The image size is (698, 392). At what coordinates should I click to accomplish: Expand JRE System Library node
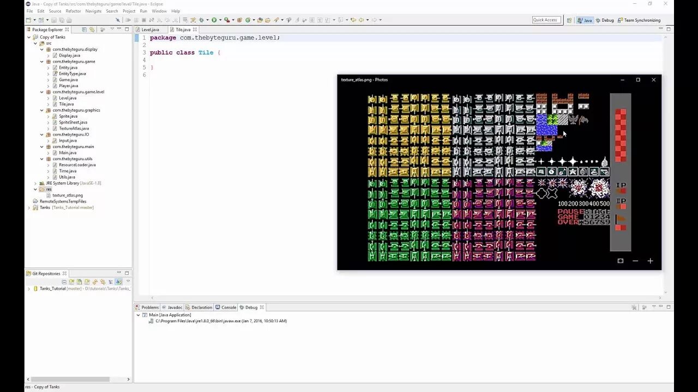[x=35, y=183]
